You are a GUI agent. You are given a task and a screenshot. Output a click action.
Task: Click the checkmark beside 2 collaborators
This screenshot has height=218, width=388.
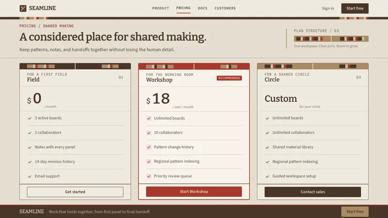(x=30, y=133)
